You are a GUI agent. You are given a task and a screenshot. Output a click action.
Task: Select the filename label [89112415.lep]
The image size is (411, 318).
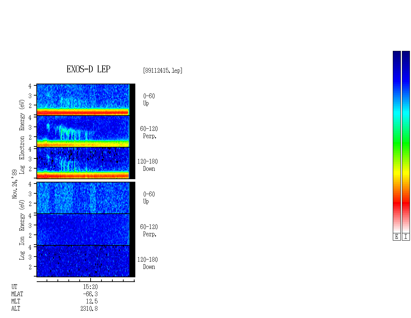pos(163,71)
